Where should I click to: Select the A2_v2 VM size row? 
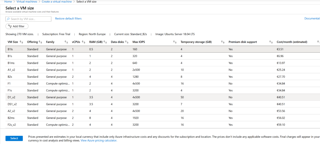(162, 111)
